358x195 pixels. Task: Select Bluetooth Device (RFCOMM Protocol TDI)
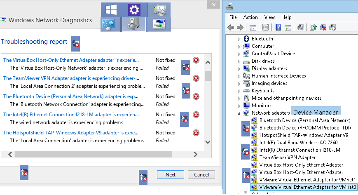point(305,128)
